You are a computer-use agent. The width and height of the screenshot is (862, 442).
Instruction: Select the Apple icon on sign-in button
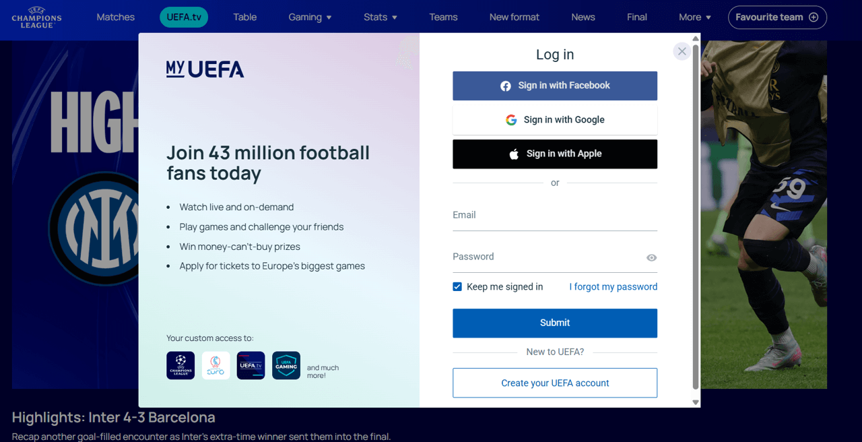click(515, 154)
